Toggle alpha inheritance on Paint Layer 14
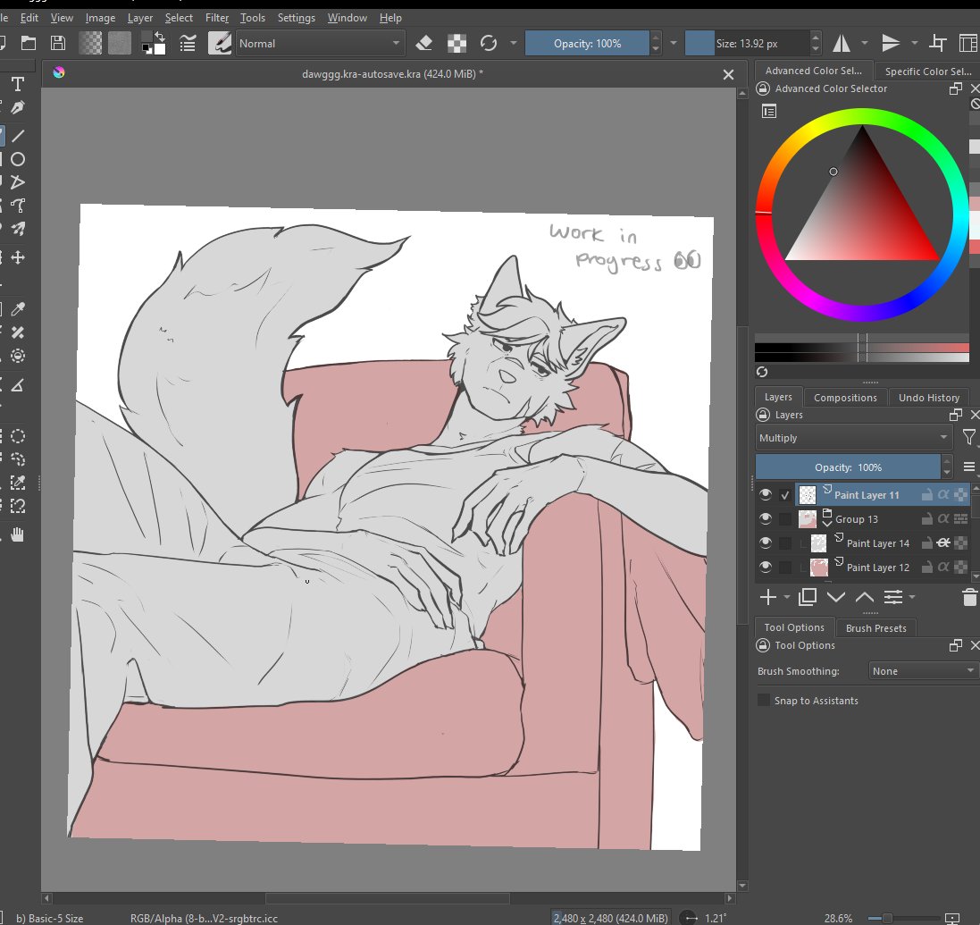 [943, 542]
